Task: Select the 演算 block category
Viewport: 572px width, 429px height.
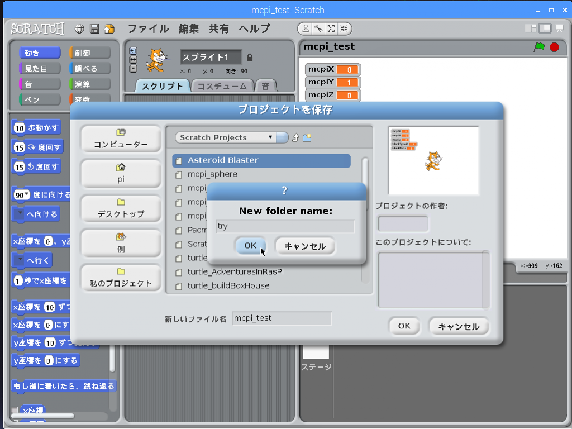Action: coord(90,84)
